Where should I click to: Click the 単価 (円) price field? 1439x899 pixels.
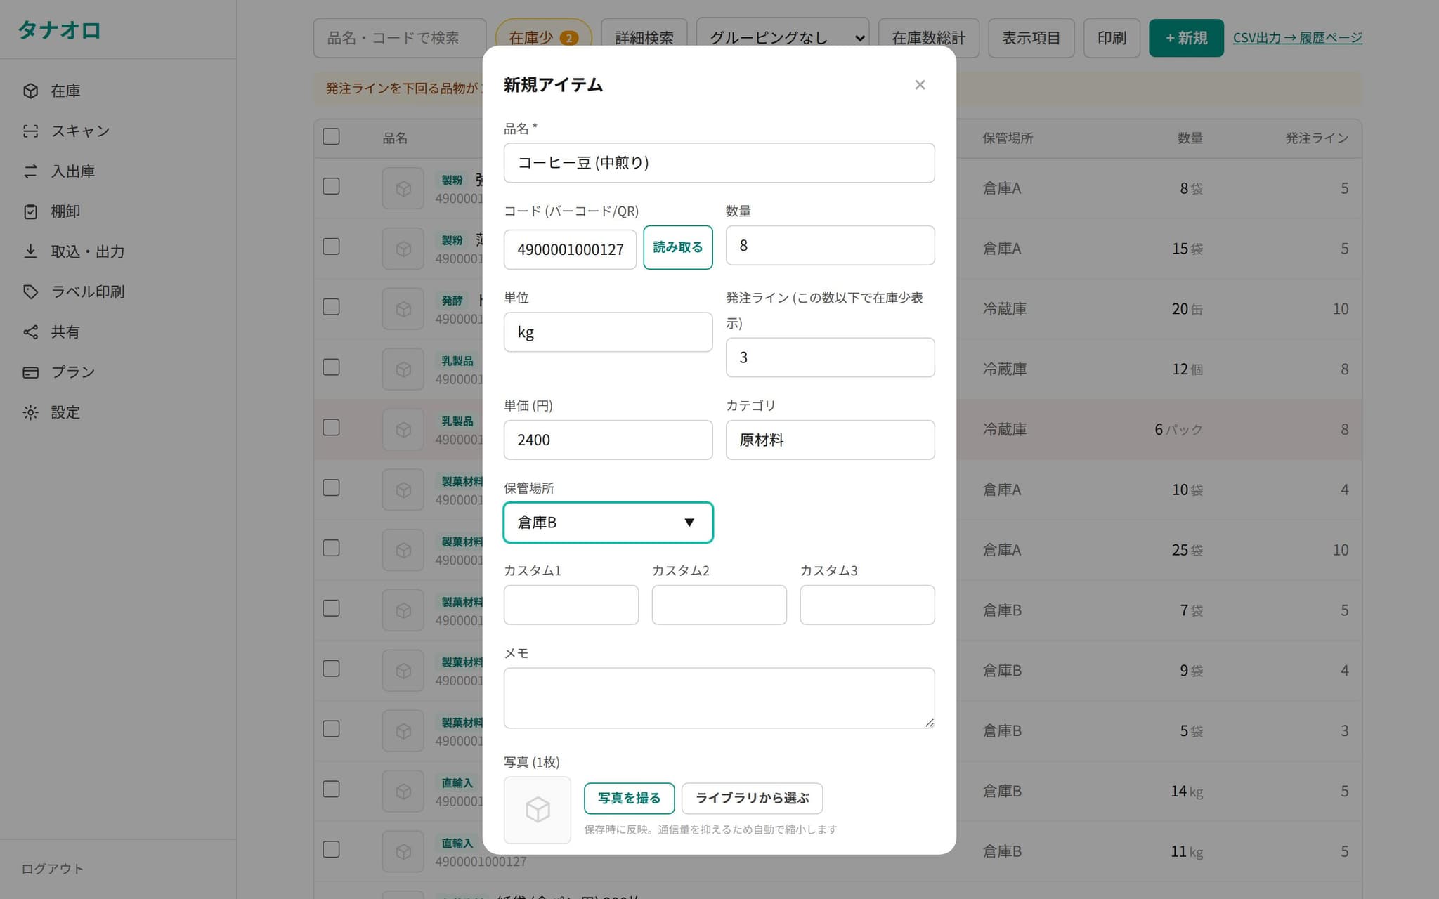608,440
